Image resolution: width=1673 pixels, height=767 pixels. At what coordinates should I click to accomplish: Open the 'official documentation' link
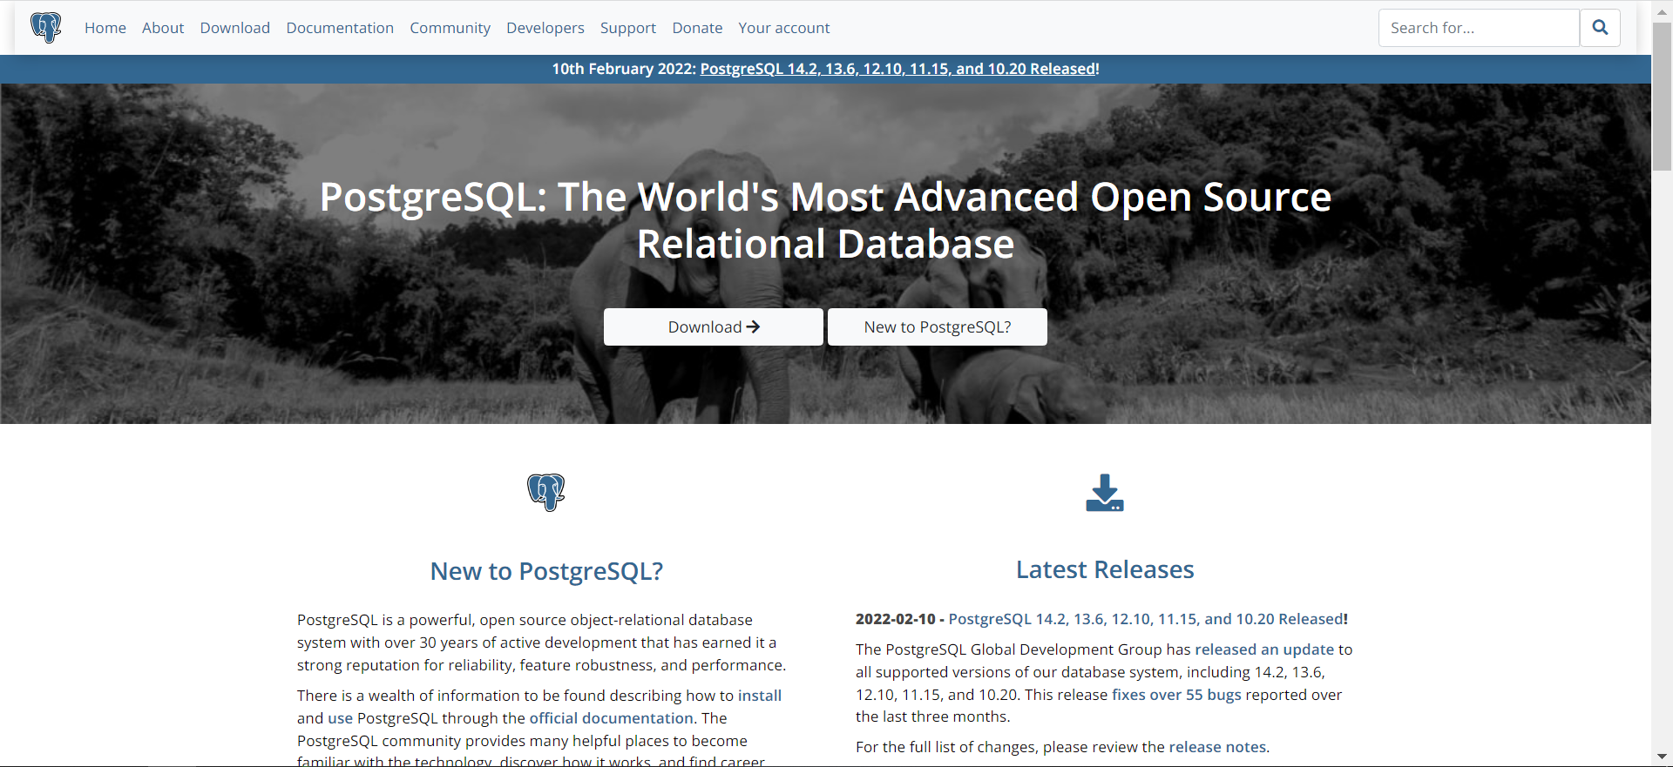pyautogui.click(x=612, y=718)
